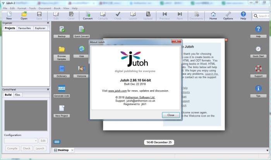Open the Tools menu
Viewport: 271px width, 160px height.
(32, 8)
